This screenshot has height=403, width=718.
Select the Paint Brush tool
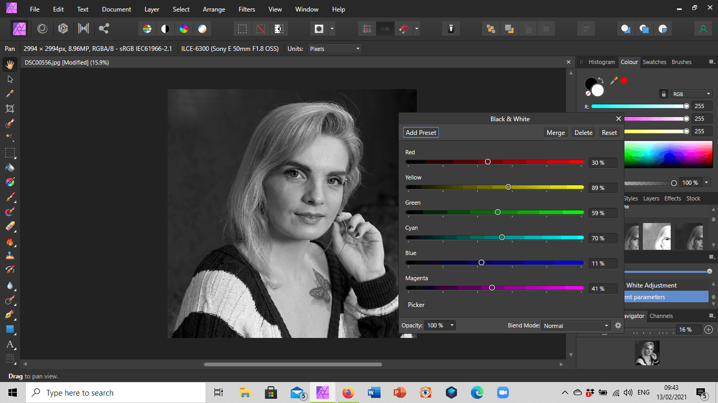point(9,197)
